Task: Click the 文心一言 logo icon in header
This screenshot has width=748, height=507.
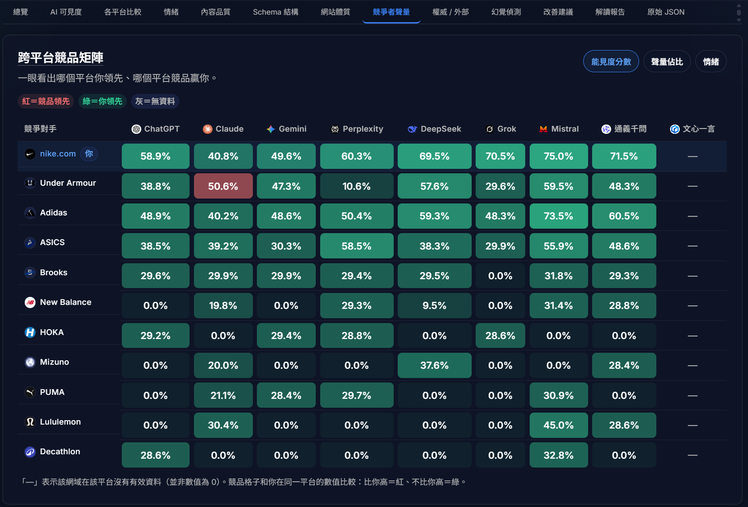Action: (675, 129)
